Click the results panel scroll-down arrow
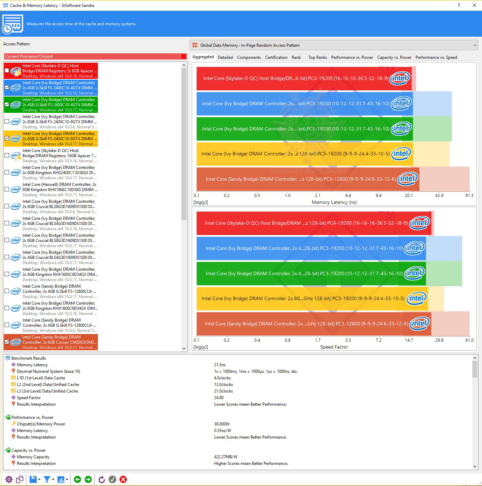This screenshot has height=486, width=482. tap(475, 467)
